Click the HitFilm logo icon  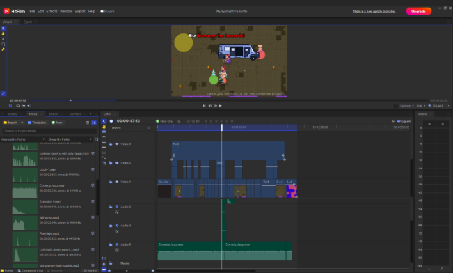(x=6, y=11)
